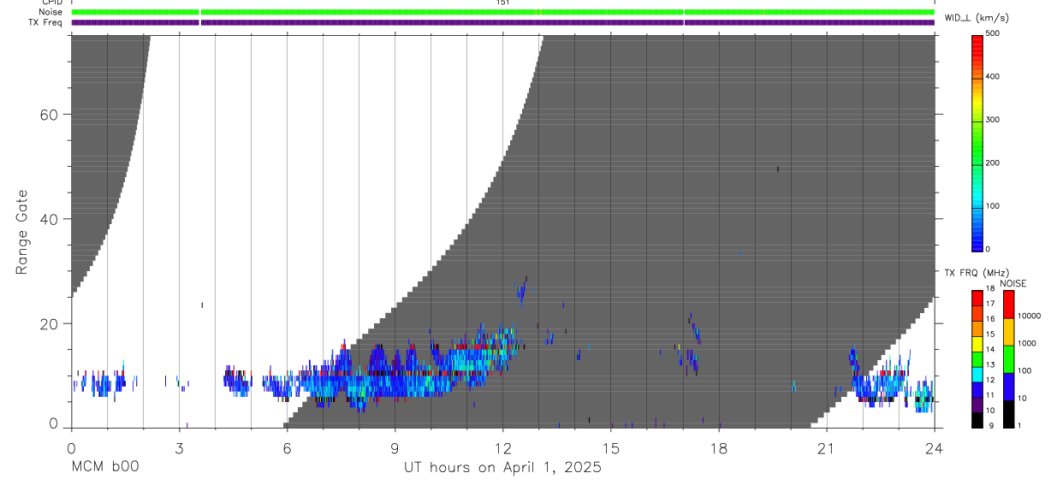
Task: Click the 18 label on TX FRQ scale
Action: 991,290
